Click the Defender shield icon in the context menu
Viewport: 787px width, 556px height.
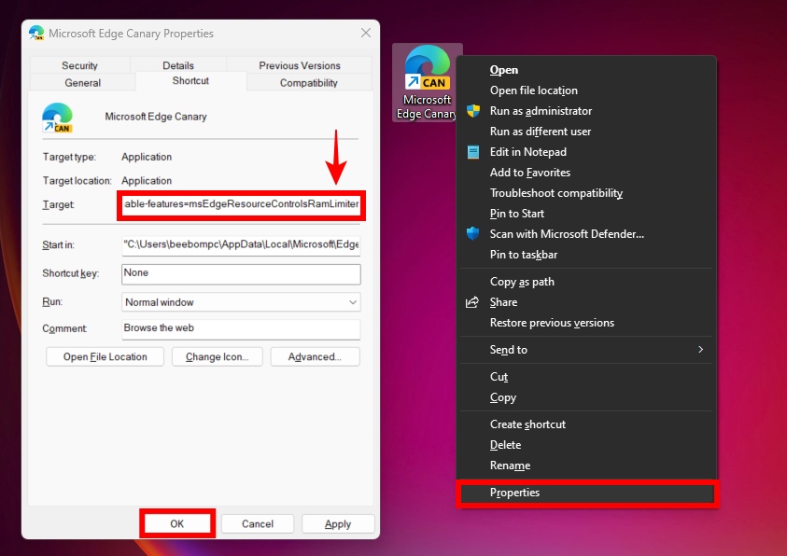click(x=472, y=233)
